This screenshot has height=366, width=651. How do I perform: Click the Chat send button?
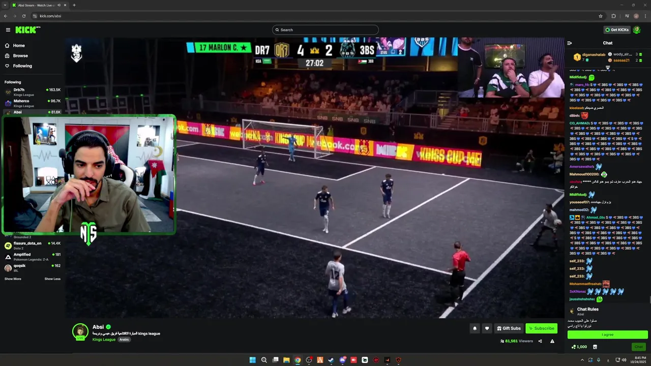[x=639, y=347]
